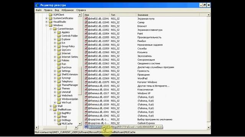Expand the Explorer key
This screenshot has width=245, height=137.
(55, 39)
